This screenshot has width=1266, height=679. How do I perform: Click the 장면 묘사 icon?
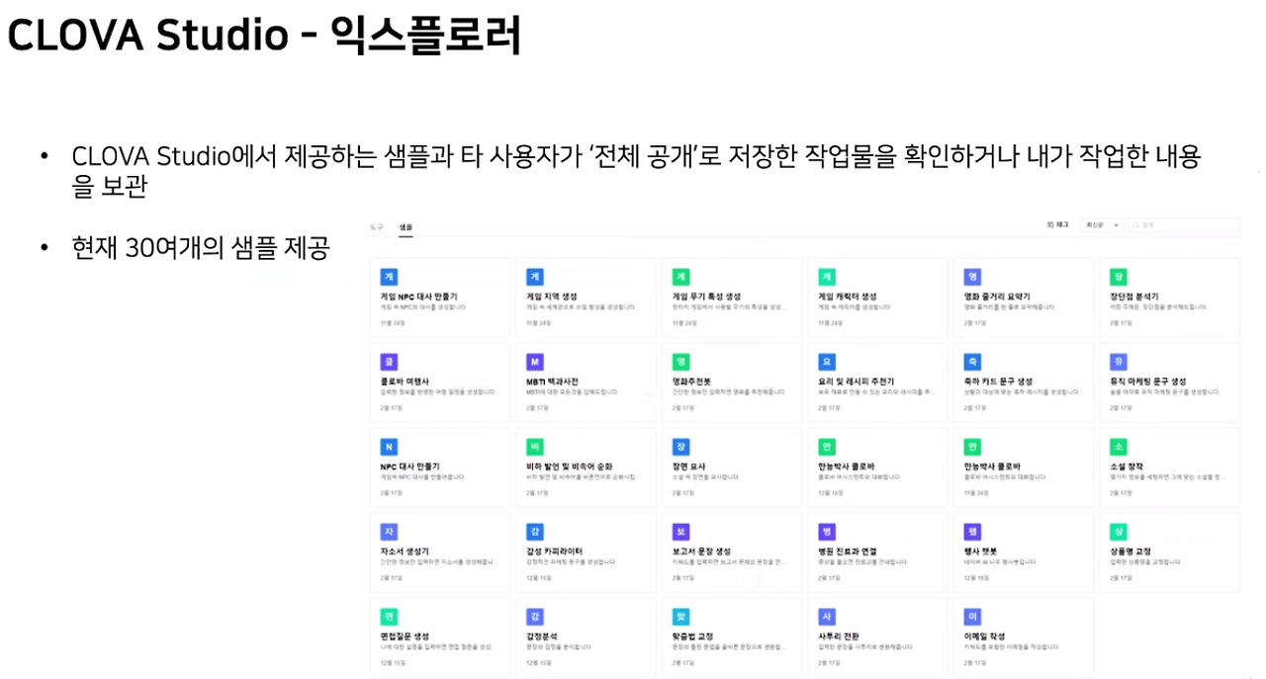(x=680, y=447)
